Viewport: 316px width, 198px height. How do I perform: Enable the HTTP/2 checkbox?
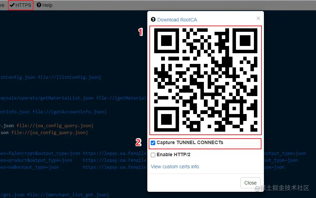coord(153,155)
